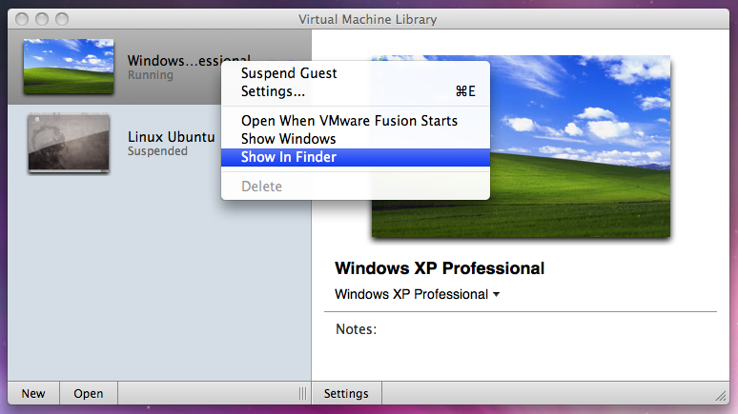The height and width of the screenshot is (414, 738).
Task: Grab the sidebar splitter handle
Action: pyautogui.click(x=302, y=393)
